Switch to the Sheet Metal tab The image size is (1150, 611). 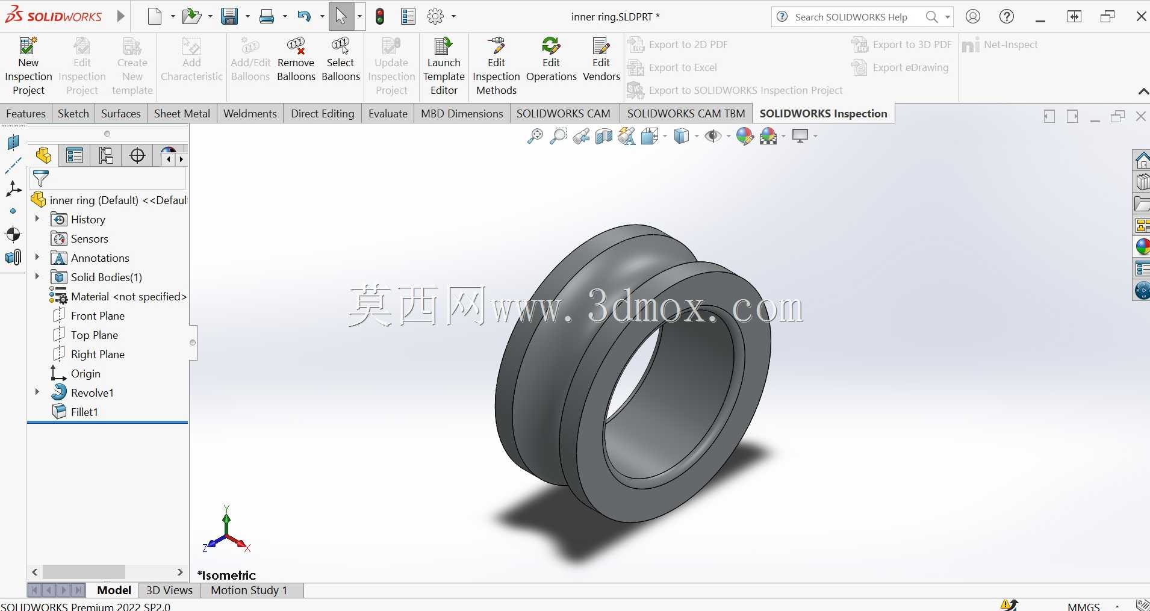182,114
